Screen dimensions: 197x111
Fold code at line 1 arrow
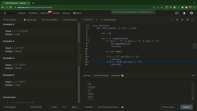[88, 26]
